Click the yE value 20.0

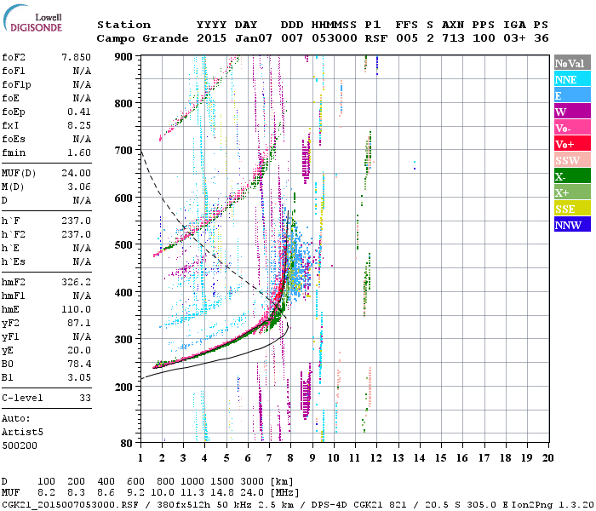(x=79, y=350)
